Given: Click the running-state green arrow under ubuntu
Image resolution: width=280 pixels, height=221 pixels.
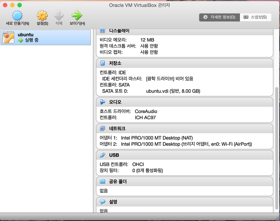Looking at the screenshot, I should (x=20, y=40).
